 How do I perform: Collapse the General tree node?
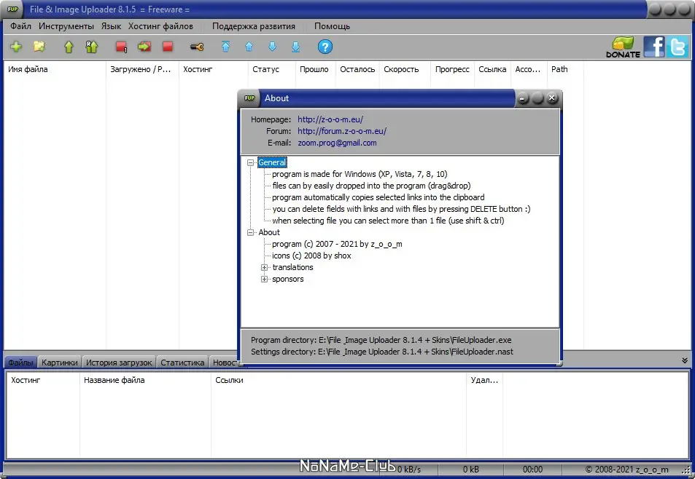pos(250,163)
